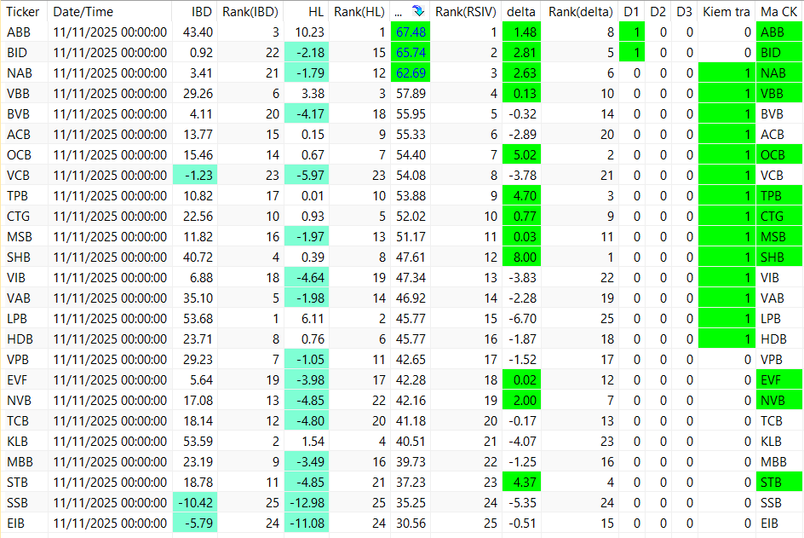
Task: Select SHB in the Ticker column
Action: [x=19, y=257]
